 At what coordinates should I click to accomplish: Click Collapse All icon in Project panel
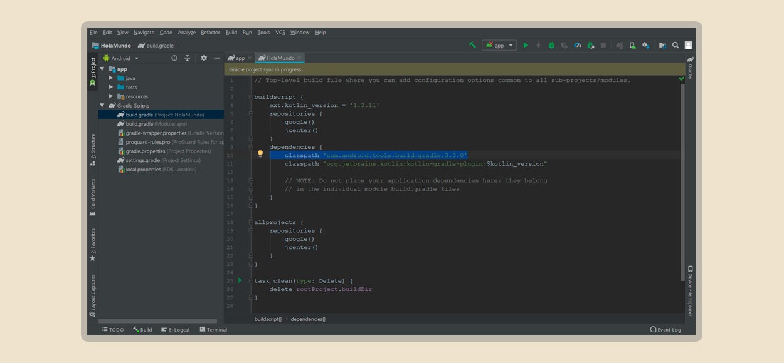point(187,58)
